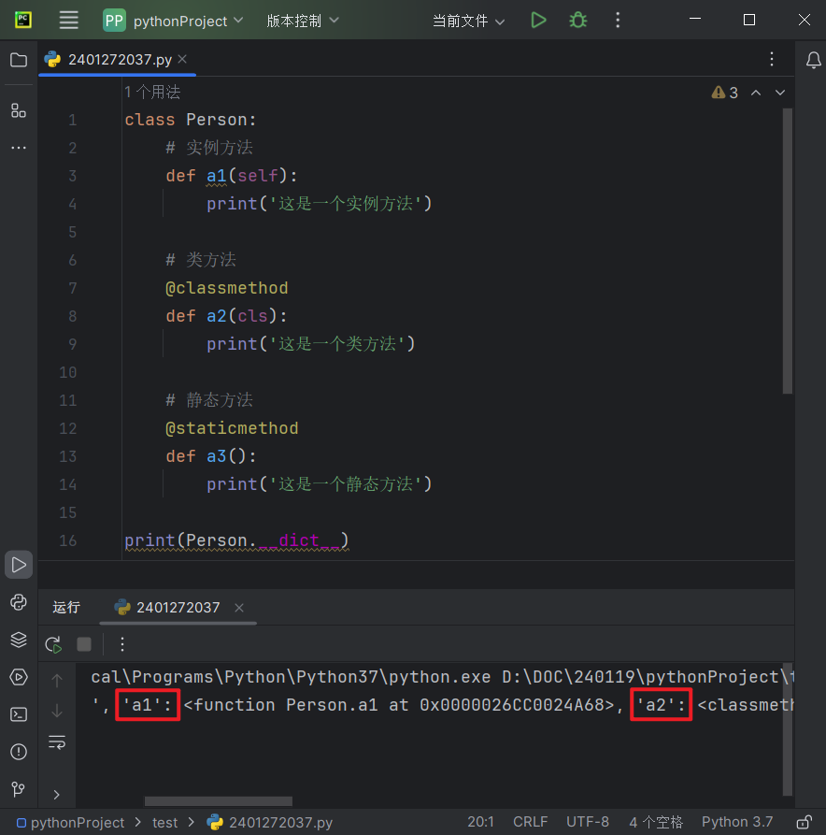Click the 'def a2(cls):' line
826x835 pixels.
click(x=226, y=316)
